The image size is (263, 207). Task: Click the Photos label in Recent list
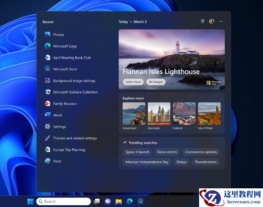click(x=59, y=35)
